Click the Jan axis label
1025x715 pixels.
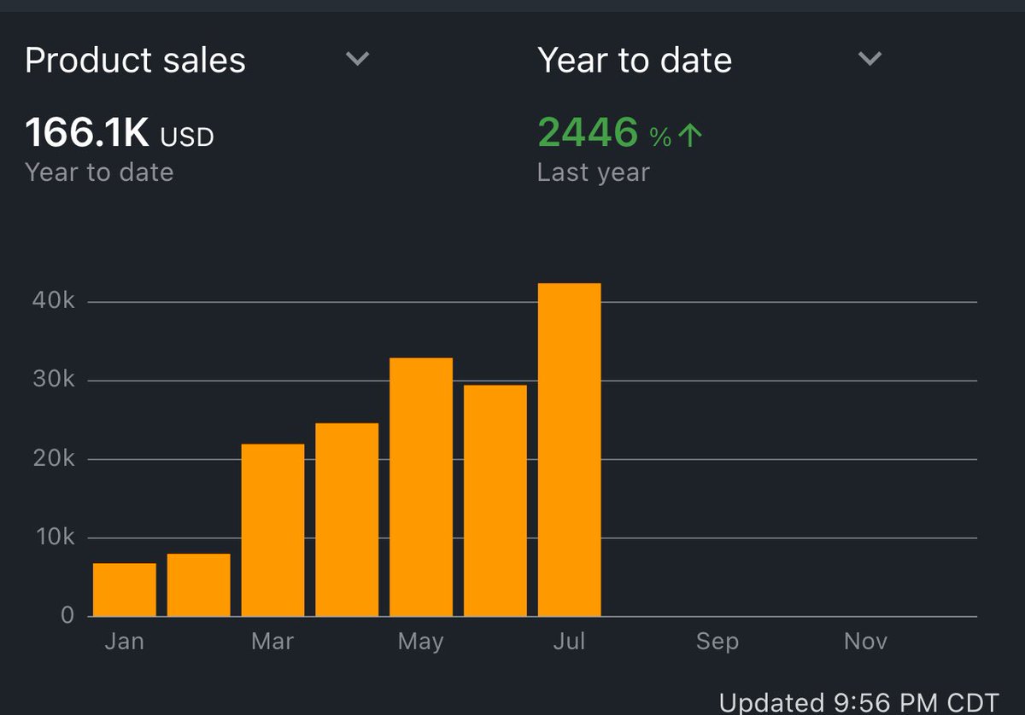[x=124, y=641]
